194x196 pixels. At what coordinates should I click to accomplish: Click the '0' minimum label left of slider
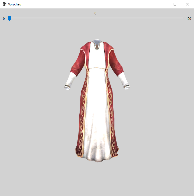(x=4, y=19)
